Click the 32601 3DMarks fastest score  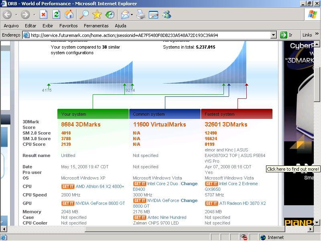coord(226,125)
